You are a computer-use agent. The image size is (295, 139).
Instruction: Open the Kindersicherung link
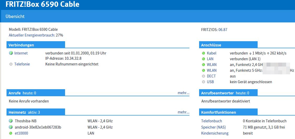click(x=215, y=133)
